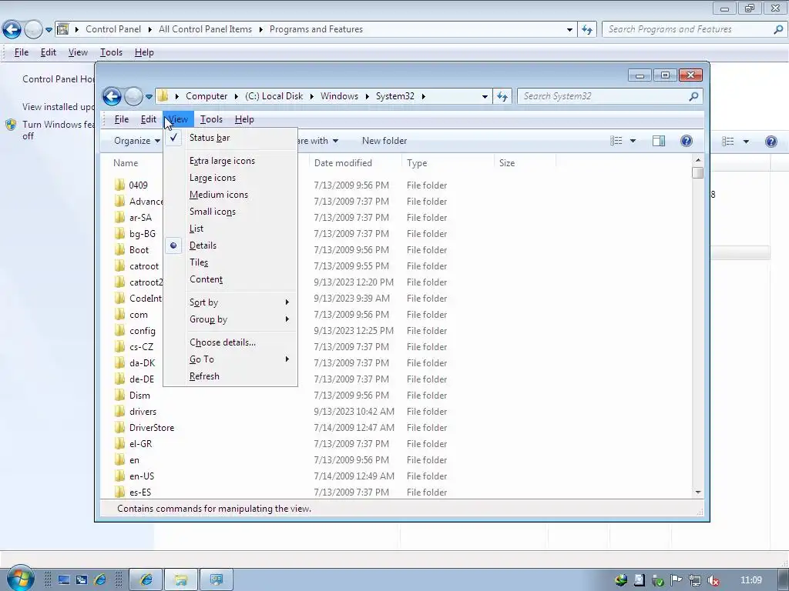Click Refresh icon in Programs and Features window
Viewport: 789px width, 591px height.
point(586,30)
